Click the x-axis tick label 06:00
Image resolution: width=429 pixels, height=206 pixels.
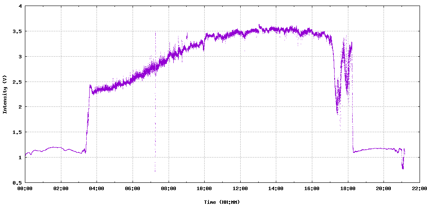(x=133, y=188)
